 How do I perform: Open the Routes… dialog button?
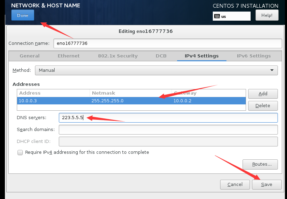[x=260, y=164]
